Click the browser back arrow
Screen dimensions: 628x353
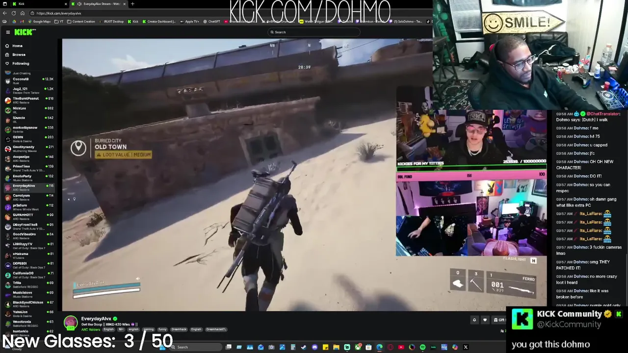click(5, 13)
